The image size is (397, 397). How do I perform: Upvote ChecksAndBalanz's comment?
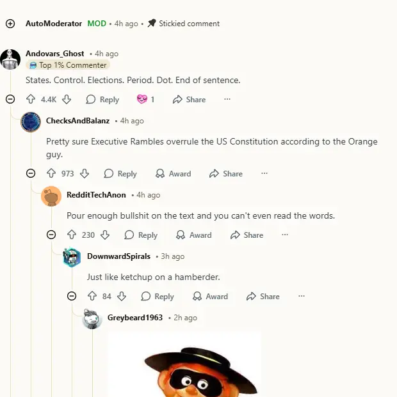(51, 173)
